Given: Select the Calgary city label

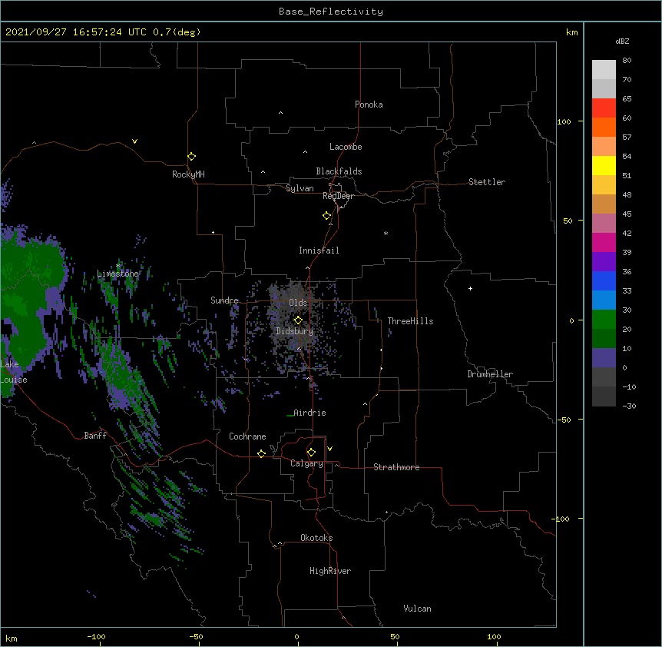Looking at the screenshot, I should (306, 463).
